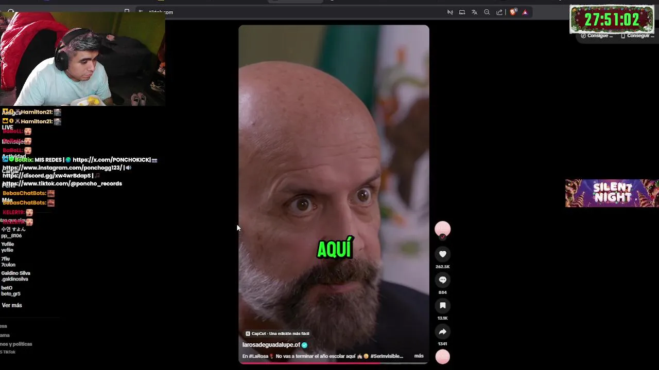Click the #SerInvisible hashtag in caption
The height and width of the screenshot is (370, 659).
[x=387, y=356]
